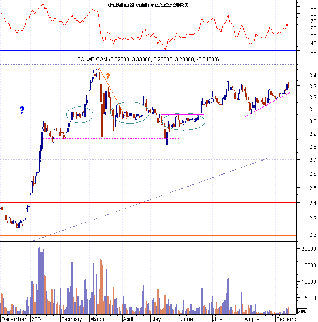
Task: Click the RSI scale value 40
Action: tap(314, 44)
